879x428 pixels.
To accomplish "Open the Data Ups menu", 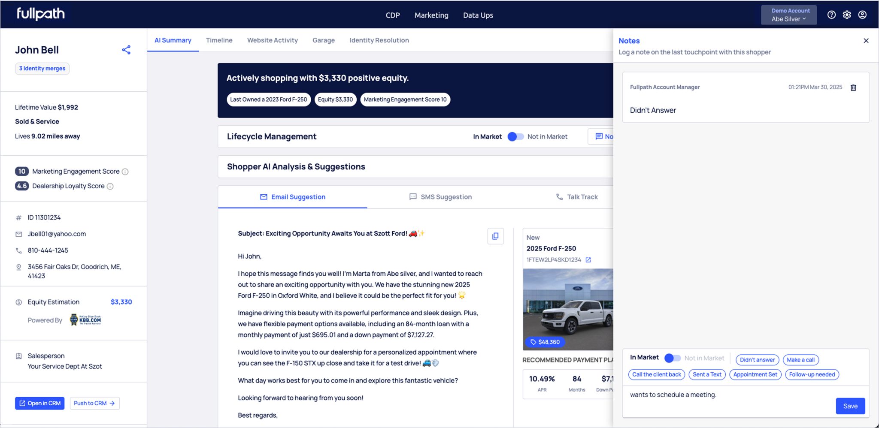I will coord(478,15).
